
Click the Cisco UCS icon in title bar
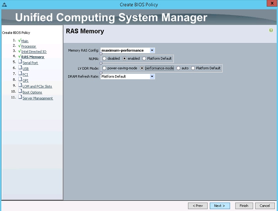pyautogui.click(x=4, y=4)
